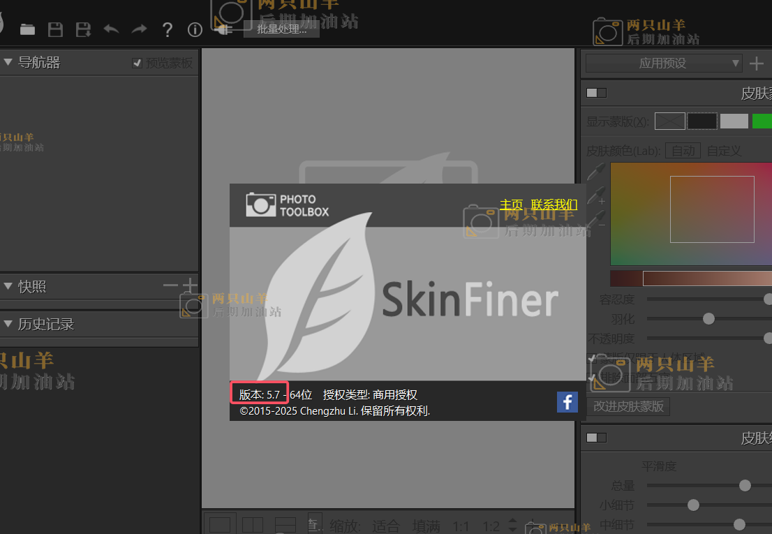Image resolution: width=772 pixels, height=534 pixels.
Task: Add a new preset with the plus icon
Action: (x=757, y=64)
